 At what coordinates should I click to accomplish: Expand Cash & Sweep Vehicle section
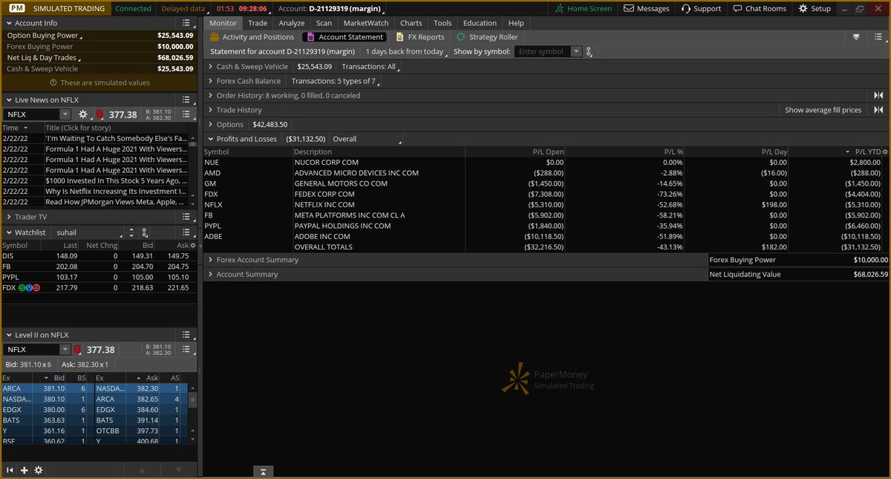[211, 67]
